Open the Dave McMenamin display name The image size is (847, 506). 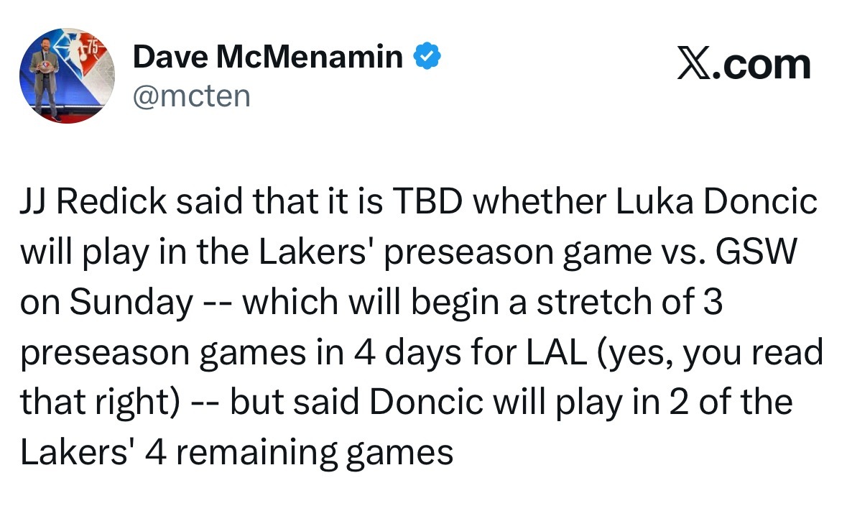pyautogui.click(x=267, y=56)
